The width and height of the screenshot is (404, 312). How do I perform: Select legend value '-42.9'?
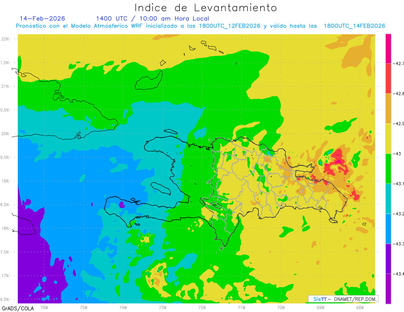click(x=398, y=124)
